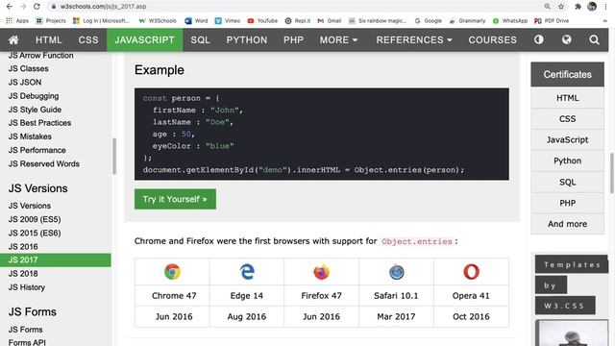
Task: Click the left sidebar scrollbar thumb
Action: pyautogui.click(x=114, y=156)
